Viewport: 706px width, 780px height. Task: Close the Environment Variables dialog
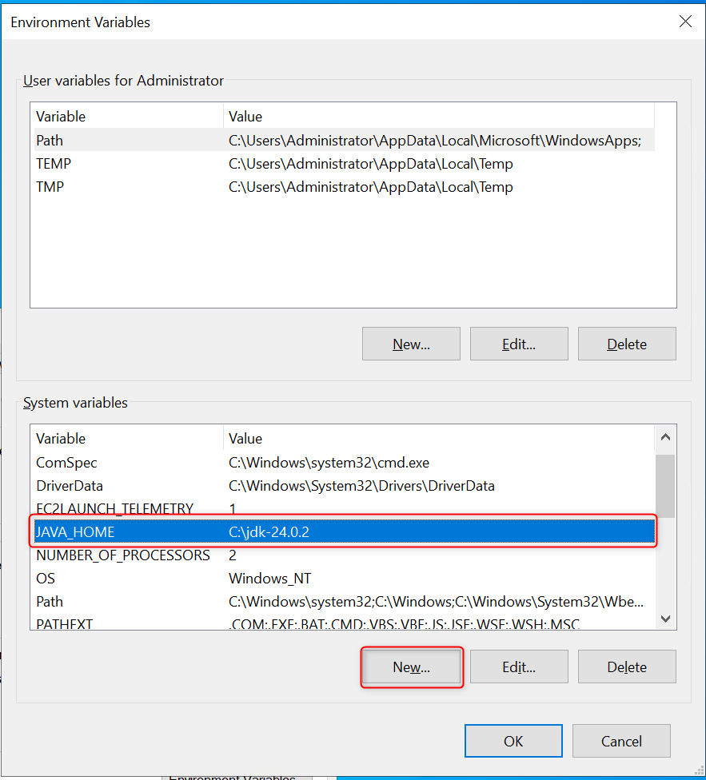coord(685,22)
